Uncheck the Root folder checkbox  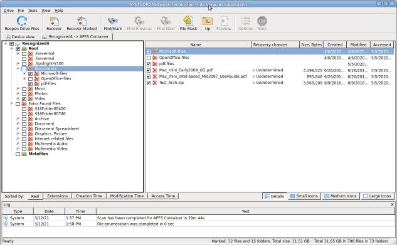pyautogui.click(x=18, y=49)
